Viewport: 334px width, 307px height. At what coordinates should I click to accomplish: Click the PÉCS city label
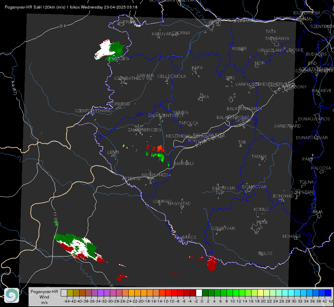262,222
